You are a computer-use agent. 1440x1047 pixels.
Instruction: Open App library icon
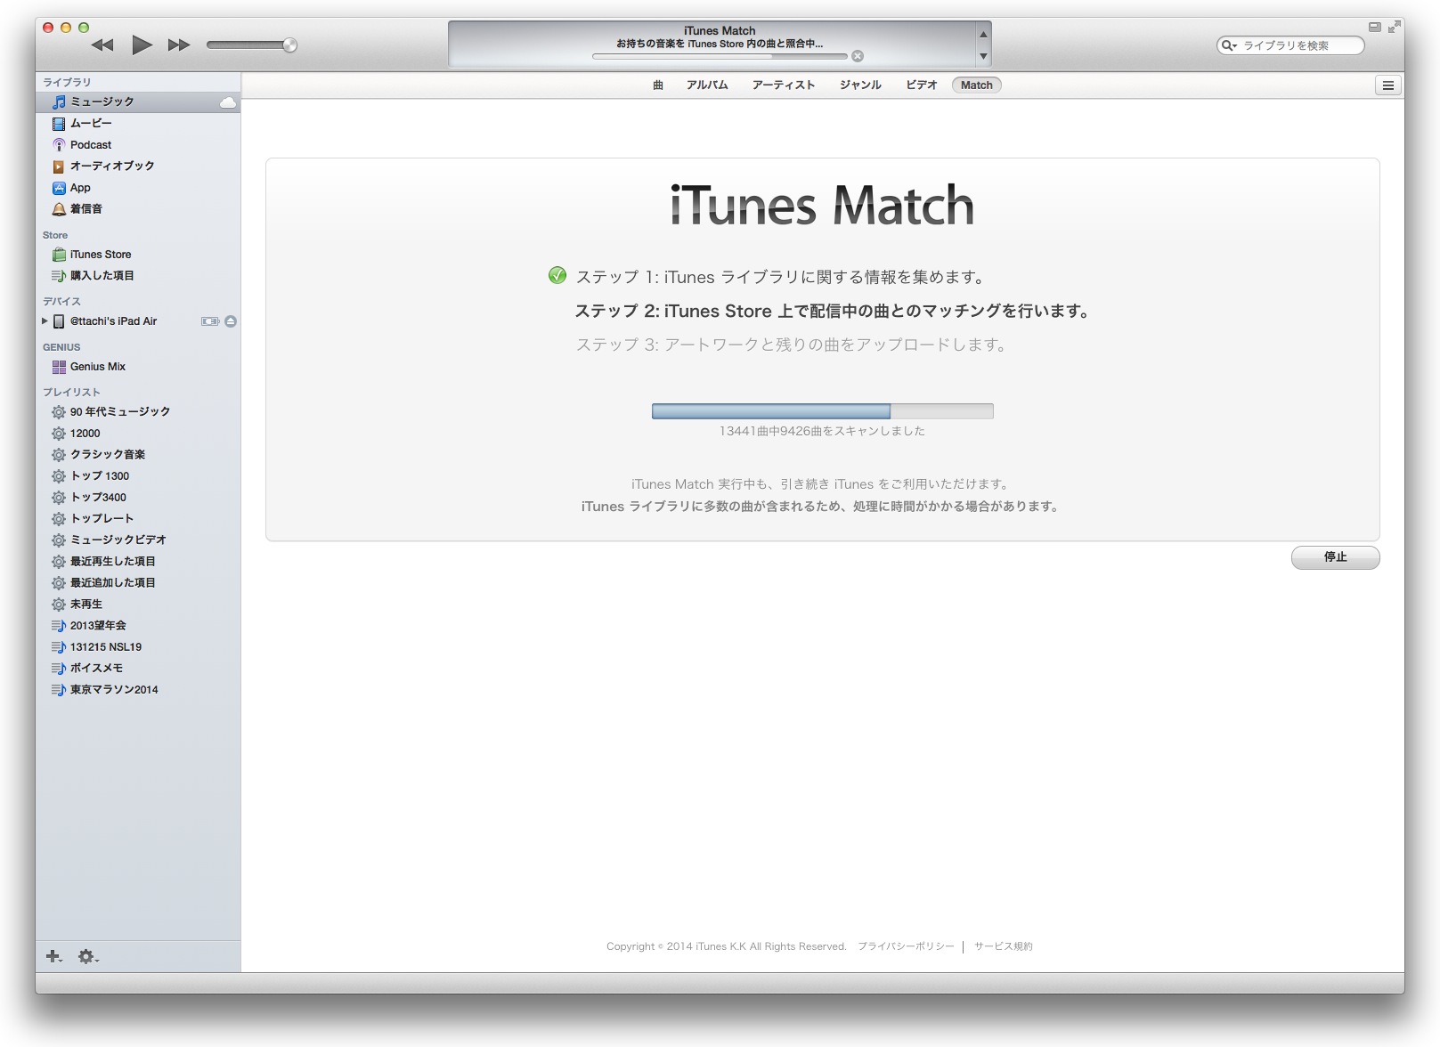[x=59, y=188]
